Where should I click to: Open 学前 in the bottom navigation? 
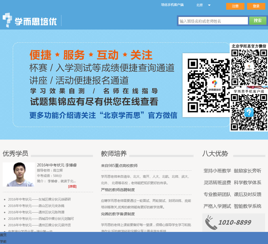3,242
